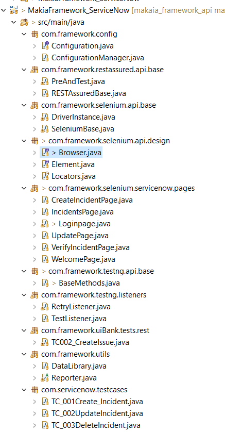Click the Element.java interface file icon

pyautogui.click(x=45, y=164)
